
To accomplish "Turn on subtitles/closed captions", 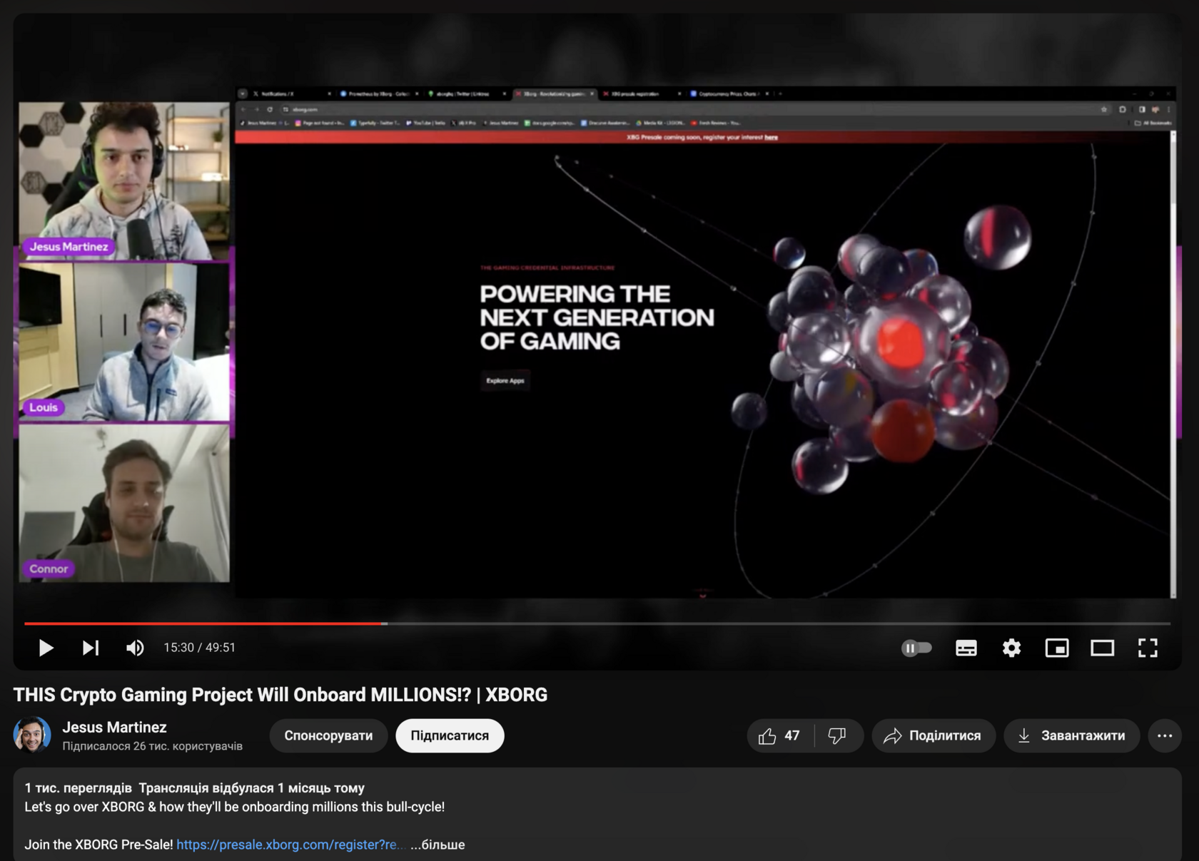I will tap(966, 648).
